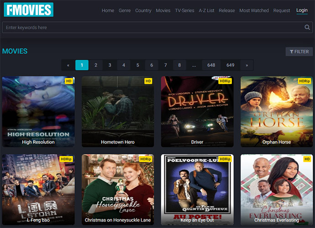
Task: Open the Release menu
Action: [227, 11]
